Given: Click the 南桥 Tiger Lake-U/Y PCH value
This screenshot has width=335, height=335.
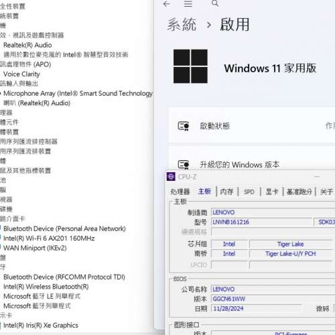Looking at the screenshot, I should coord(291,254).
